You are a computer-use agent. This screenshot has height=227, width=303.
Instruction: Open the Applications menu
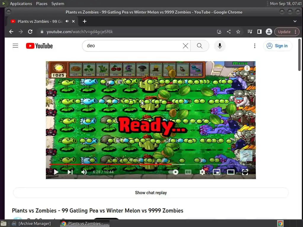tap(21, 4)
